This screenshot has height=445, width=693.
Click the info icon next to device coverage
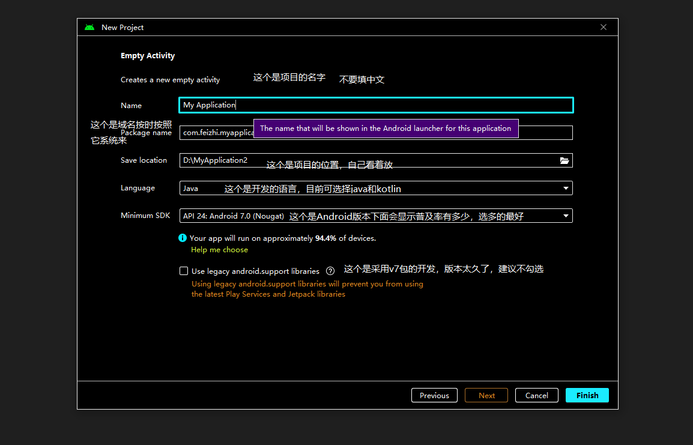[x=182, y=238]
